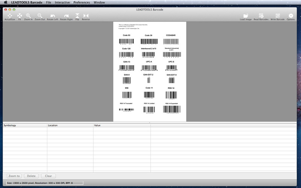Screen dimensions: 301x188
Task: Click the EAN-EXT-5 barcode in the image
Action: [x=172, y=80]
